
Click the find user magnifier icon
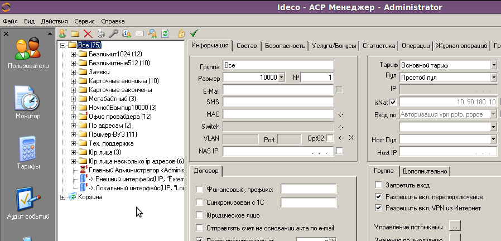(152, 33)
